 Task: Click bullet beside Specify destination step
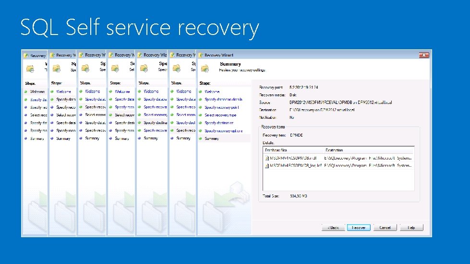point(201,123)
